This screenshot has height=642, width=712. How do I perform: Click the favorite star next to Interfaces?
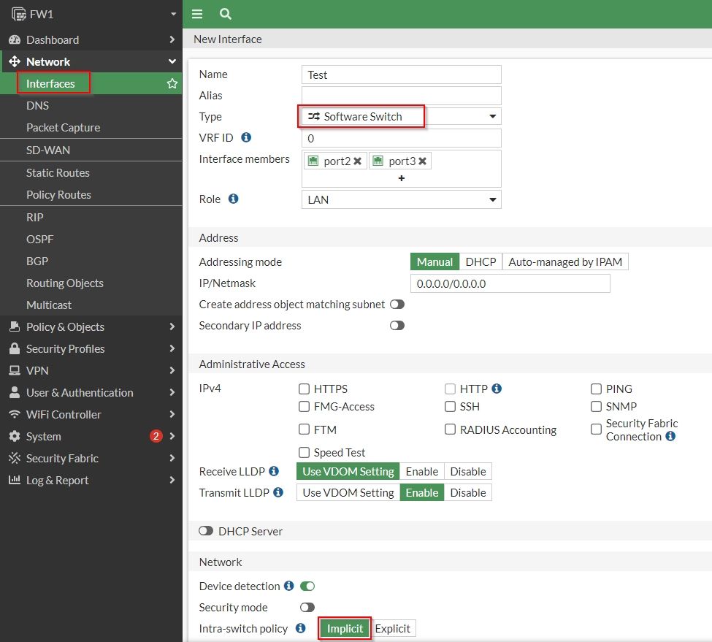[x=172, y=84]
